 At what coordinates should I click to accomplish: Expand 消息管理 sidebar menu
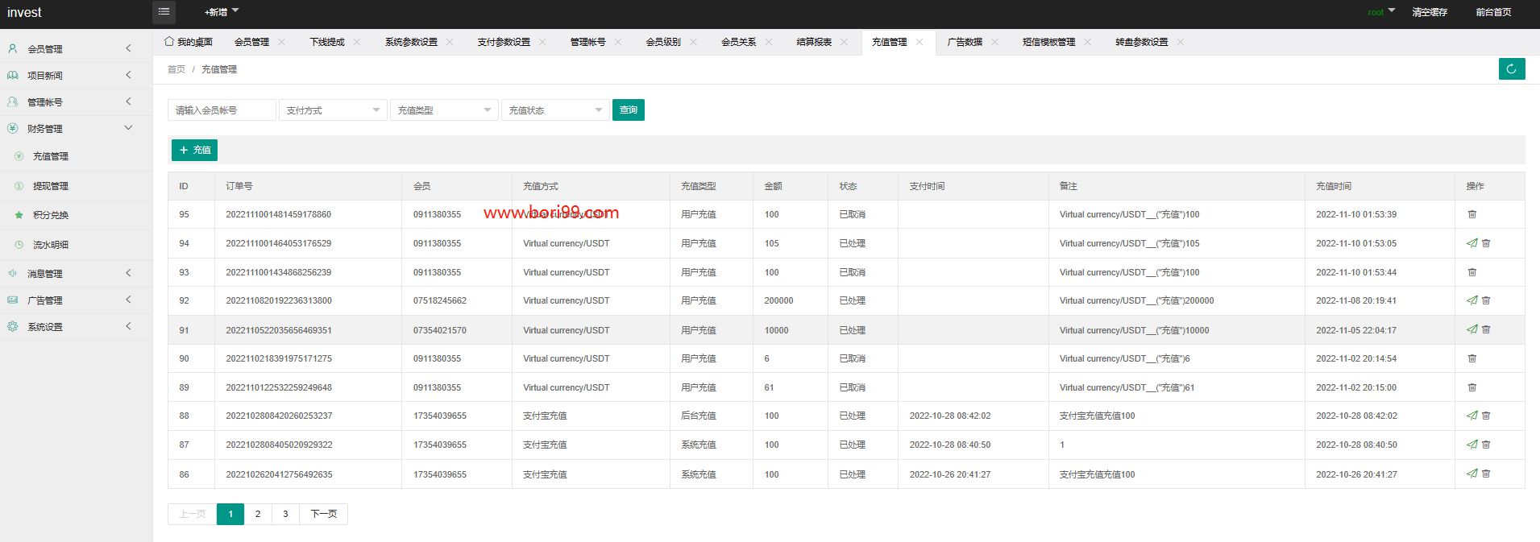[x=76, y=274]
